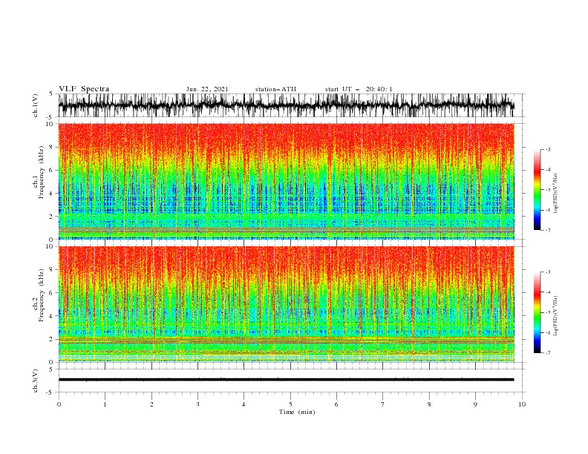Click the "-7" tick on the lower colorbar

pos(547,353)
